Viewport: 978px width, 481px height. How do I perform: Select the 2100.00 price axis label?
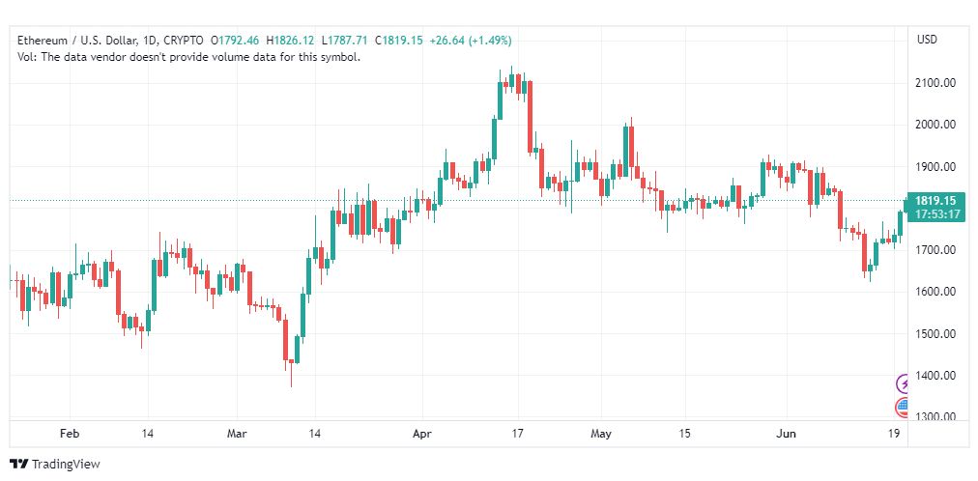pyautogui.click(x=936, y=83)
